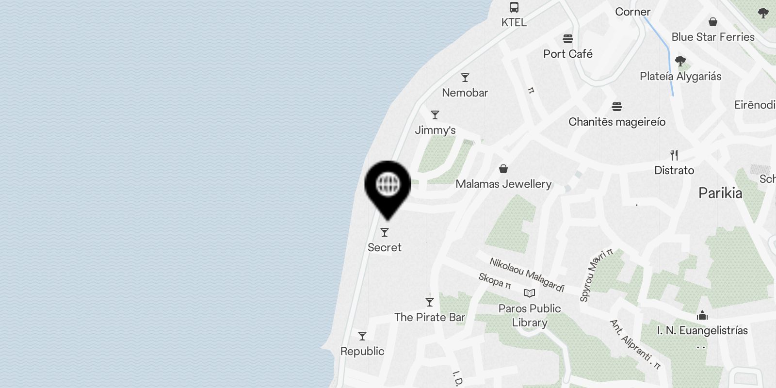Click the Port Café burger icon
The height and width of the screenshot is (388, 776).
[568, 39]
